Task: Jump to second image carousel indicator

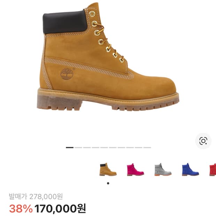Action: (78, 147)
